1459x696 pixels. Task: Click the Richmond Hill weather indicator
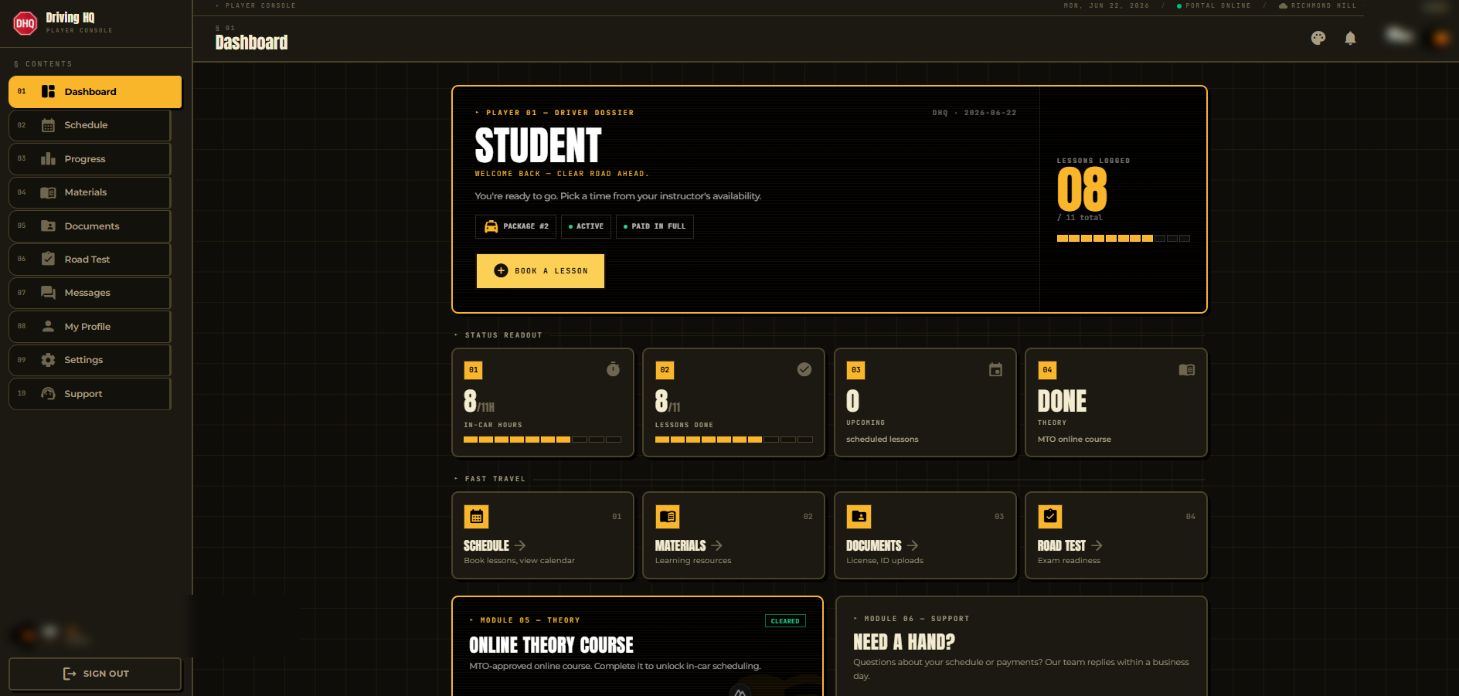[x=1318, y=5]
